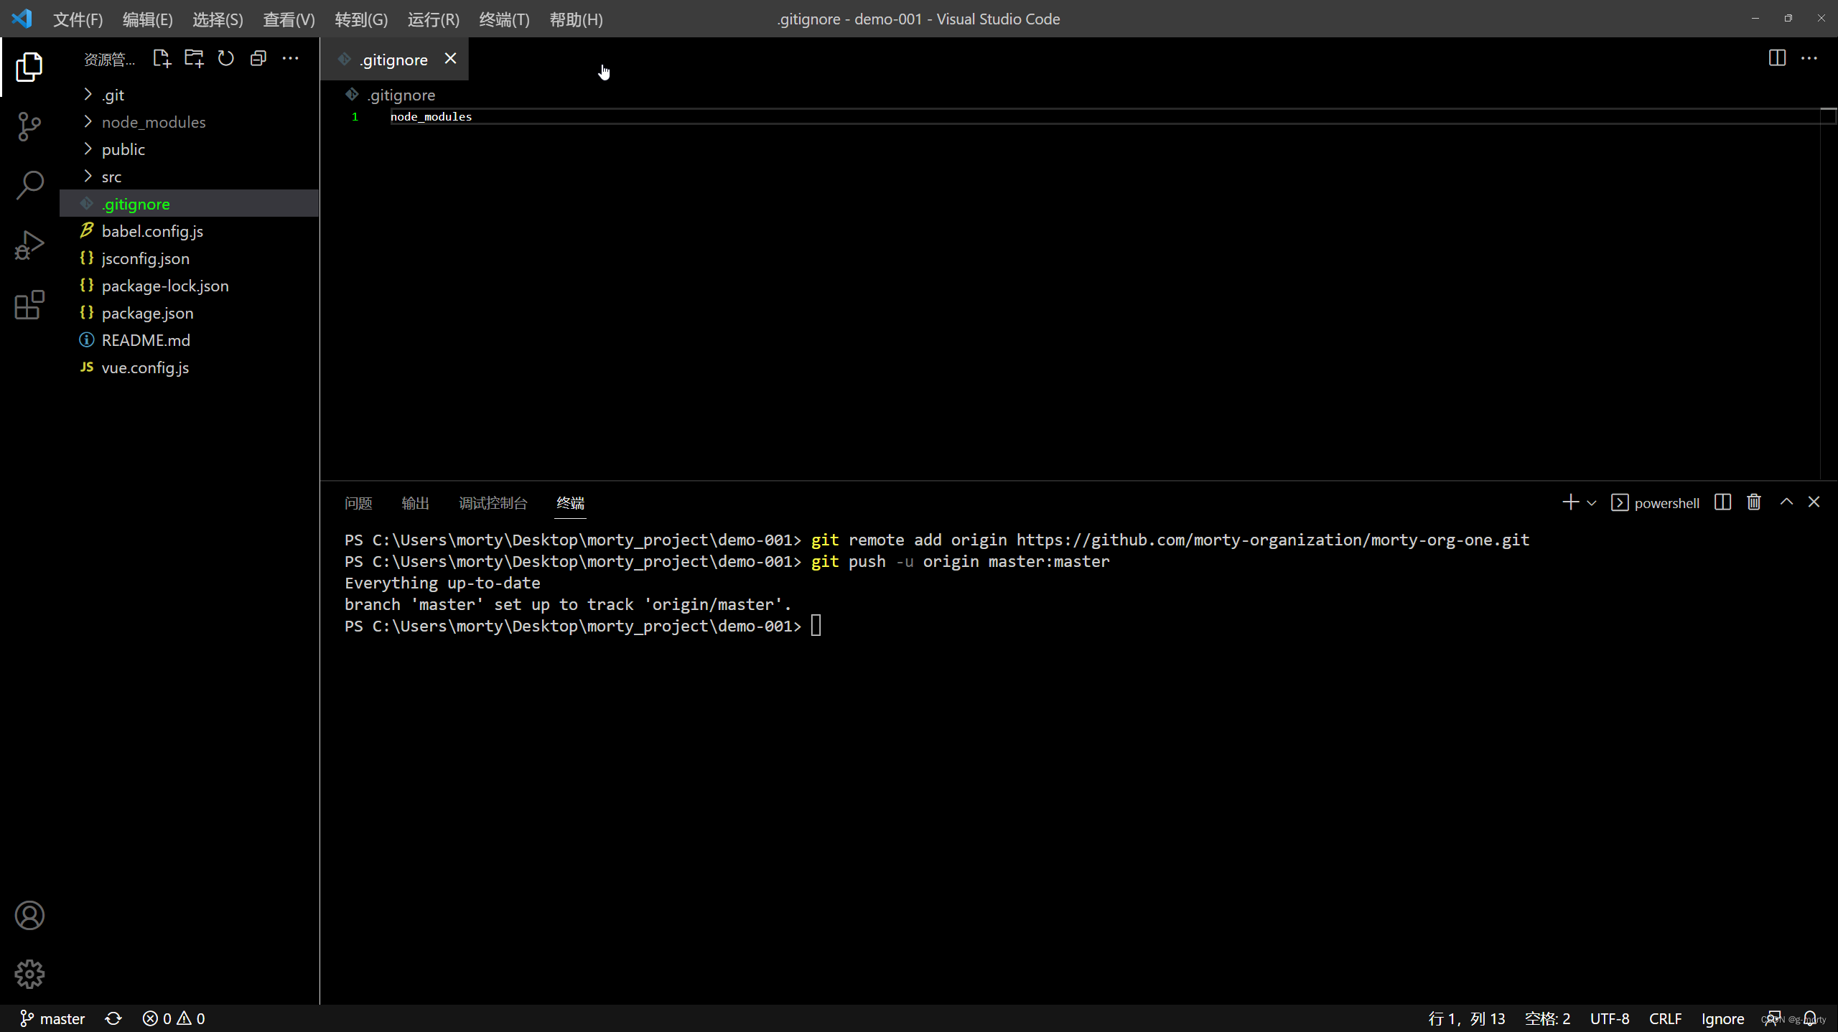Switch to the 问题 panel tab

coord(358,503)
